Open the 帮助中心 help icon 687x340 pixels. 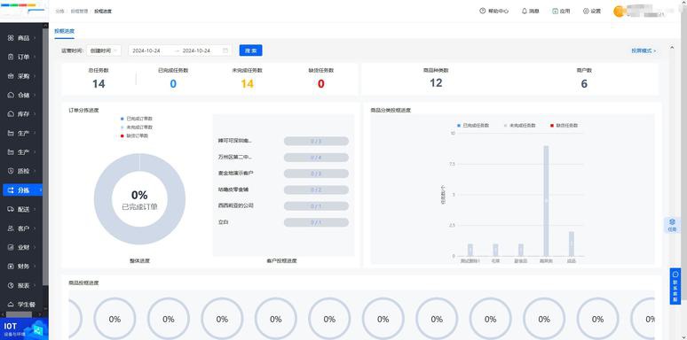point(482,11)
